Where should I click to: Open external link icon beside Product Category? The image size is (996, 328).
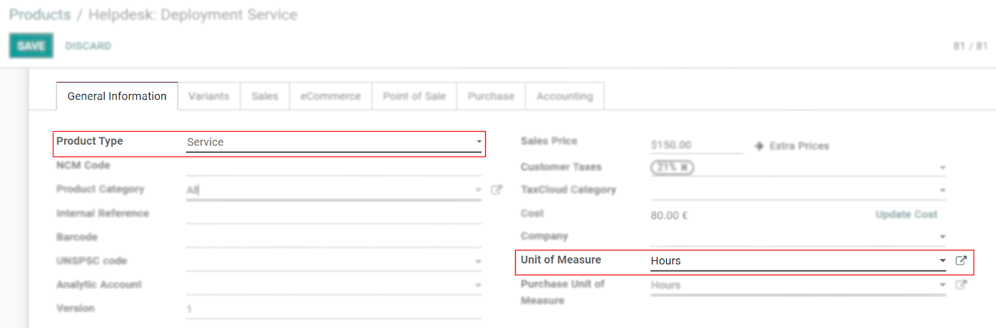point(496,190)
